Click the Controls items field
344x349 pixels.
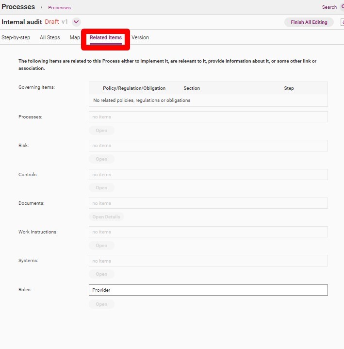click(208, 175)
